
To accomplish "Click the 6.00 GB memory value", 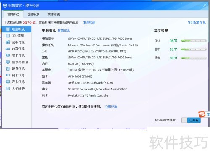I will (x=81, y=64).
